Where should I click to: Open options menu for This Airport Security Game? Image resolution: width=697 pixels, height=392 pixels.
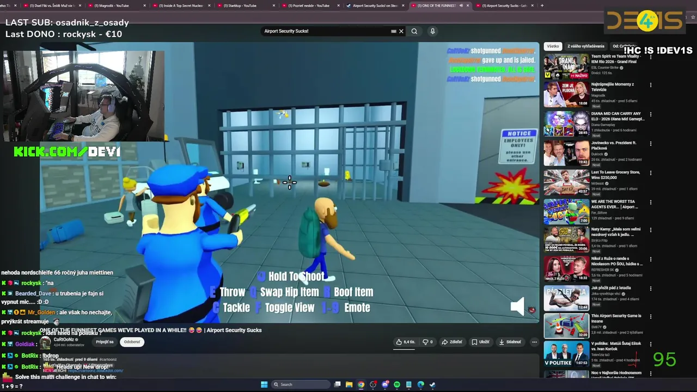tap(651, 317)
